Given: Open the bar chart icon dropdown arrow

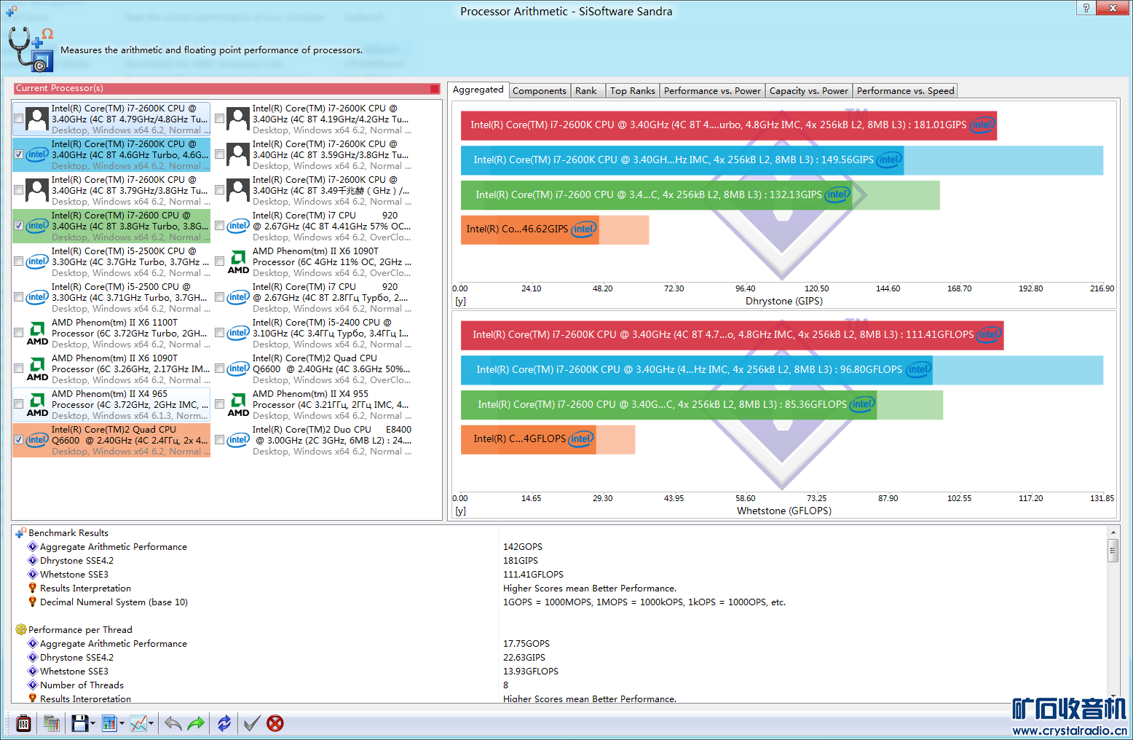Looking at the screenshot, I should 122,724.
